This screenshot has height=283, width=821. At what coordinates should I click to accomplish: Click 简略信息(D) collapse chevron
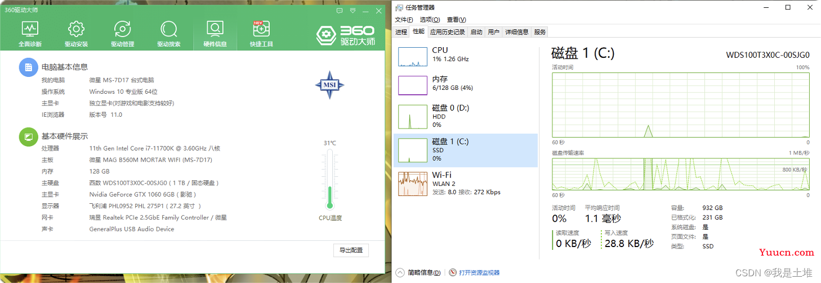pos(400,272)
